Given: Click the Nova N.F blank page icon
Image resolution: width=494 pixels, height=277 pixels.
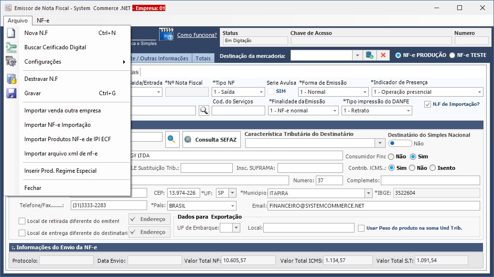Looking at the screenshot, I should coord(11,33).
